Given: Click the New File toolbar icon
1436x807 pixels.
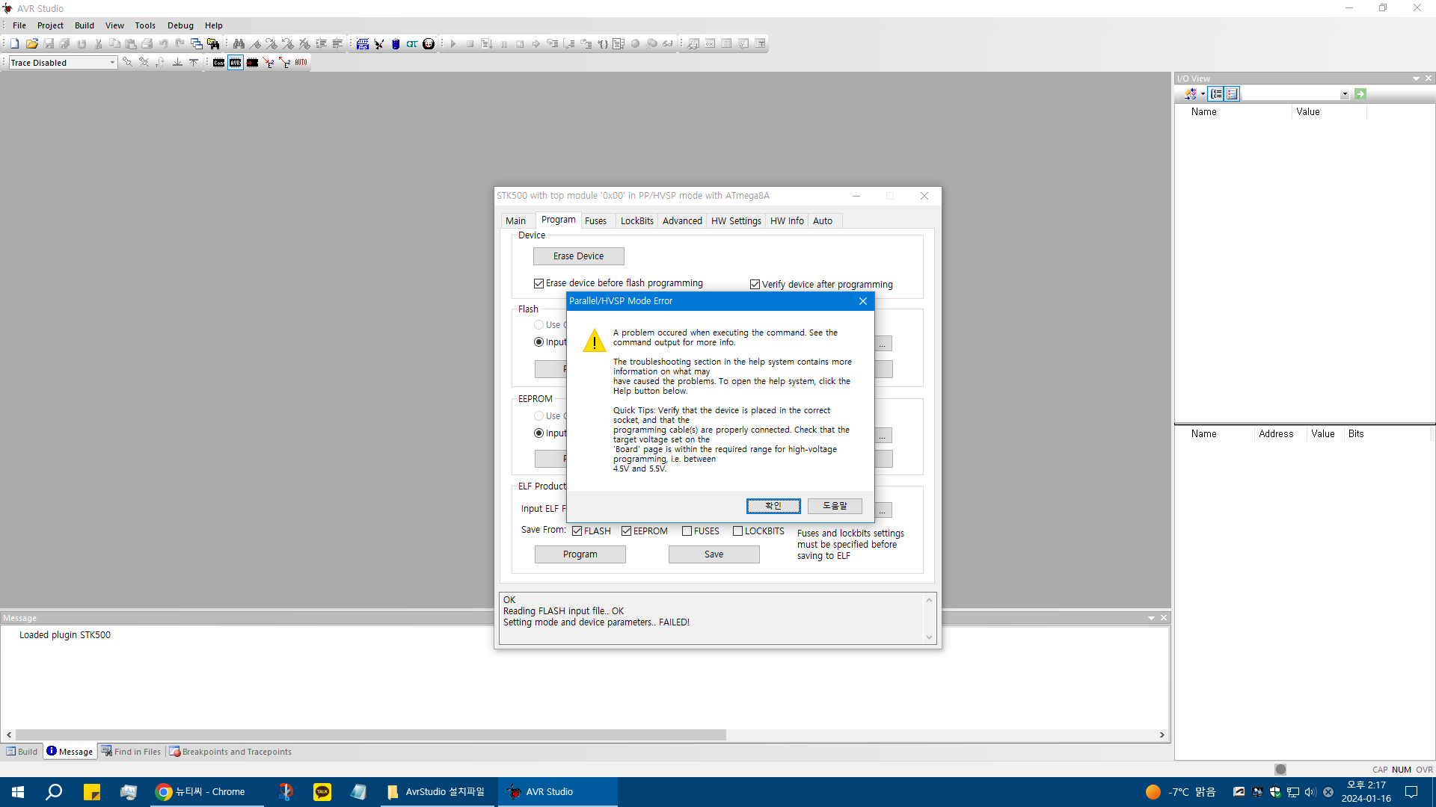Looking at the screenshot, I should tap(14, 43).
